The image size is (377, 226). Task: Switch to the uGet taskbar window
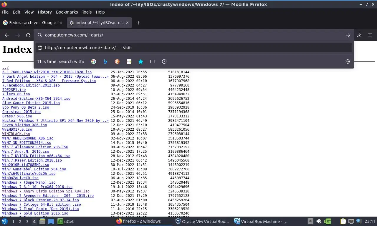(66, 221)
